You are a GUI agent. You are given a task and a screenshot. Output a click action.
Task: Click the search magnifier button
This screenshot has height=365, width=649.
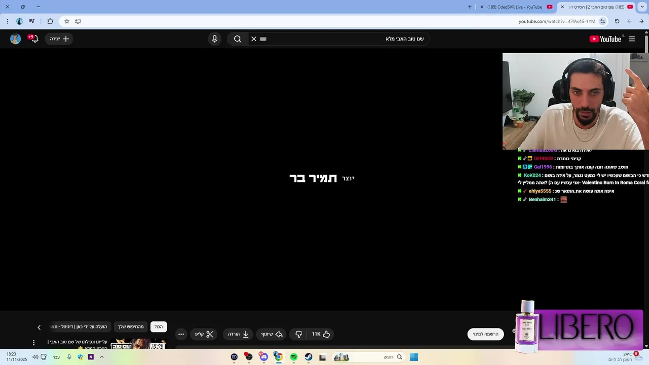point(237,39)
